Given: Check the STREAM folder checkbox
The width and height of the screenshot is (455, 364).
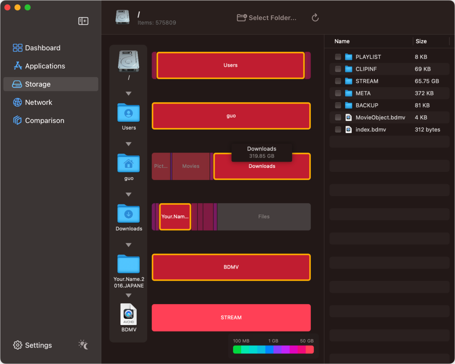Looking at the screenshot, I should [x=338, y=81].
